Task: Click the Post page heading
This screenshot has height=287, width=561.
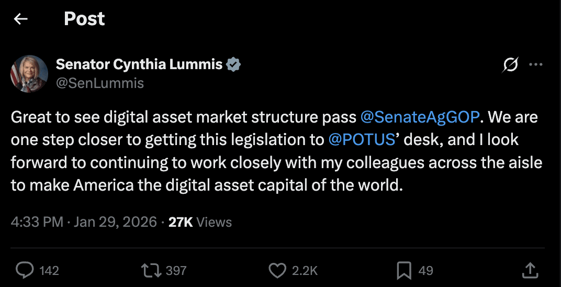Action: (x=84, y=19)
